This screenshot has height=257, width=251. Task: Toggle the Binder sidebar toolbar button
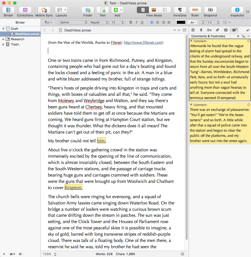click(8, 10)
